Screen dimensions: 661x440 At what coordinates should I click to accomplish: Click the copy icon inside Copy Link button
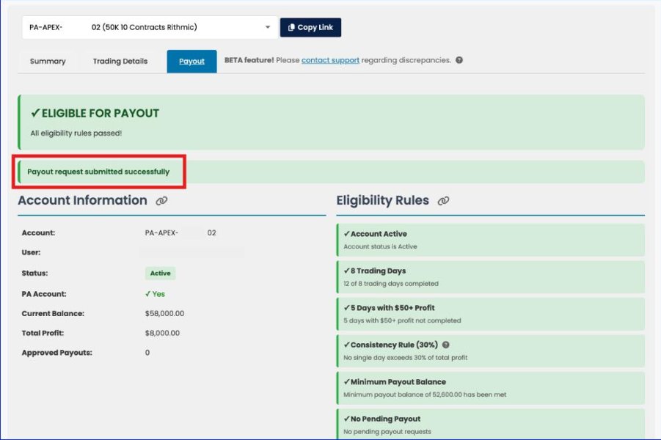pos(291,27)
